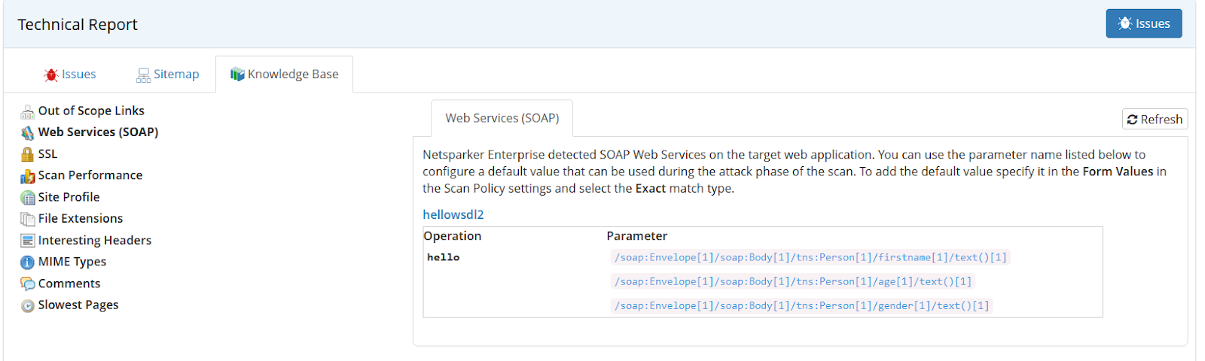Open Scan Performance in sidebar

tap(90, 175)
